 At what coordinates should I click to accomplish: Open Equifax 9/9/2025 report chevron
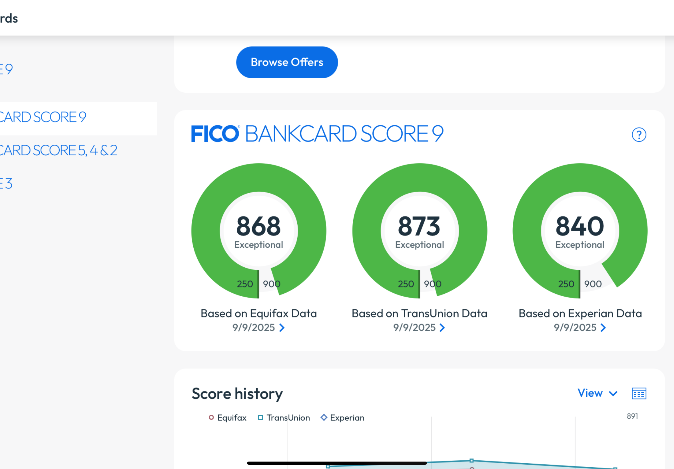point(282,328)
